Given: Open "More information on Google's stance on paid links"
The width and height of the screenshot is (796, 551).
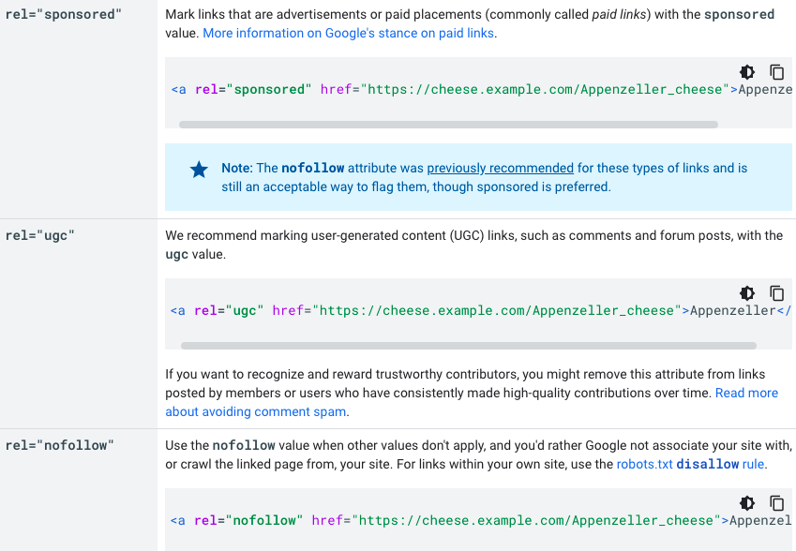Looking at the screenshot, I should pyautogui.click(x=349, y=33).
